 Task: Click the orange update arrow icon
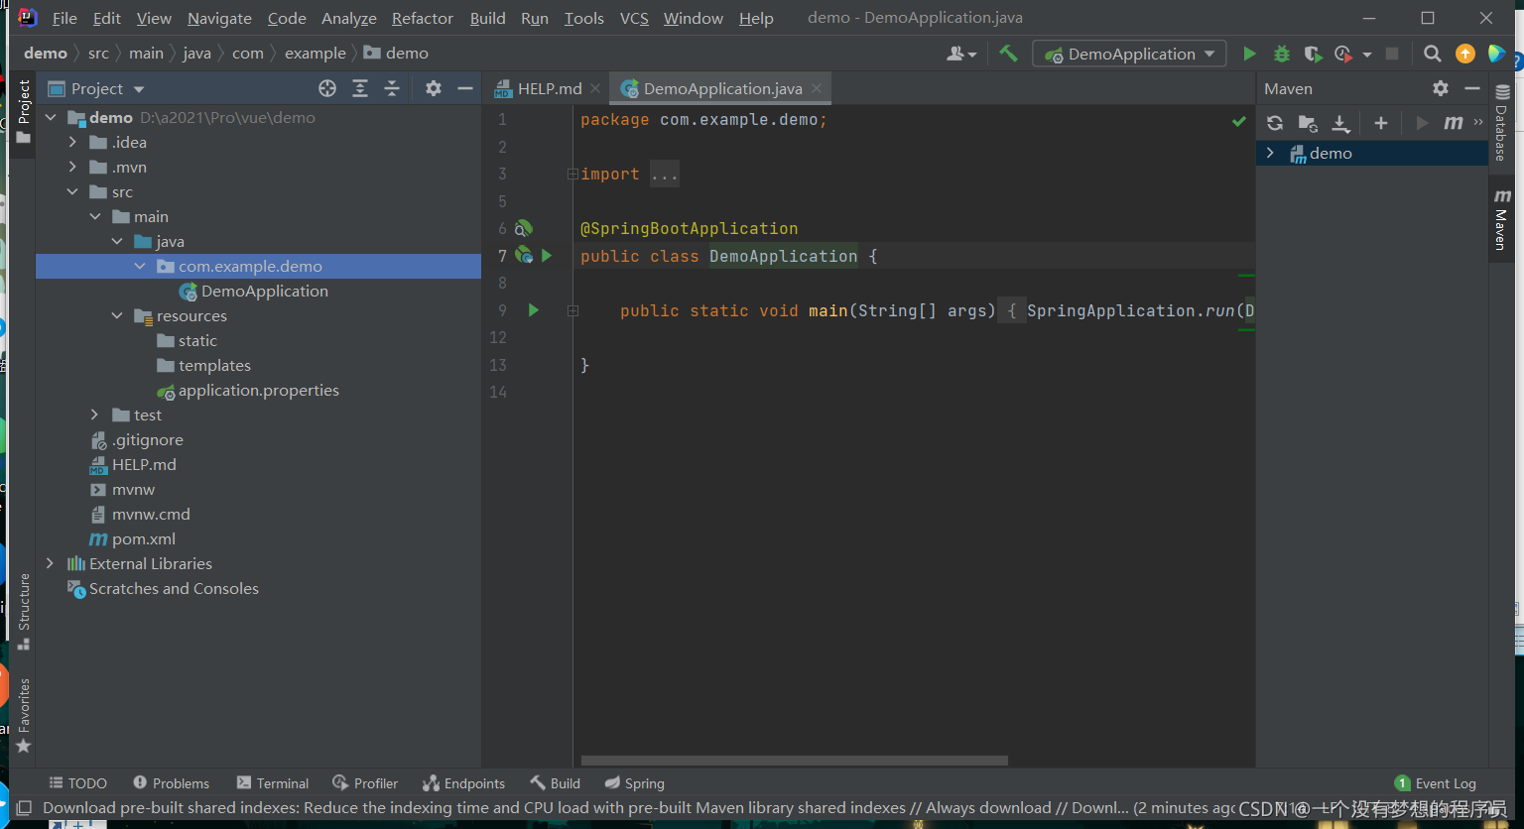[x=1464, y=54]
